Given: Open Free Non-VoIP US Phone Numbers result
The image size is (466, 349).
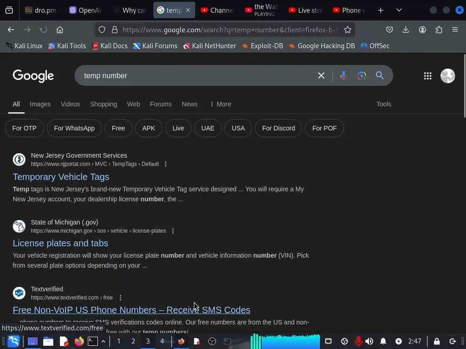Looking at the screenshot, I should 132,310.
